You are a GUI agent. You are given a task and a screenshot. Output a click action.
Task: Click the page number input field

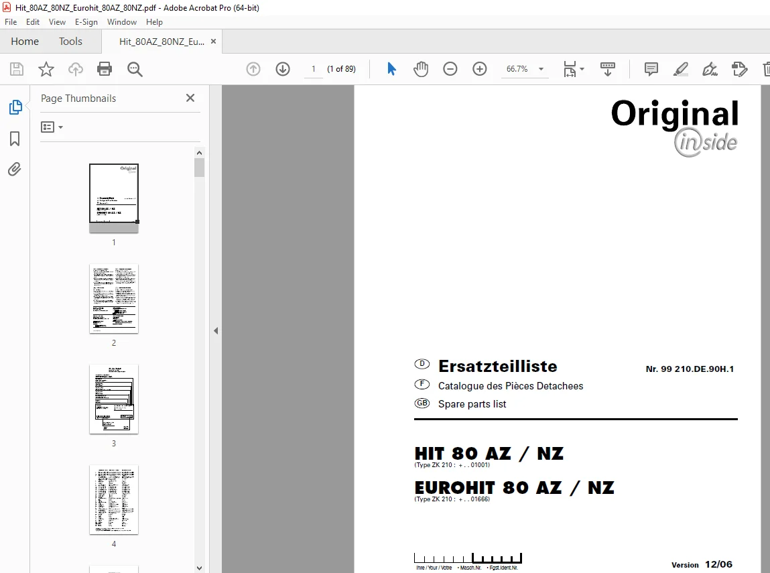tap(314, 69)
